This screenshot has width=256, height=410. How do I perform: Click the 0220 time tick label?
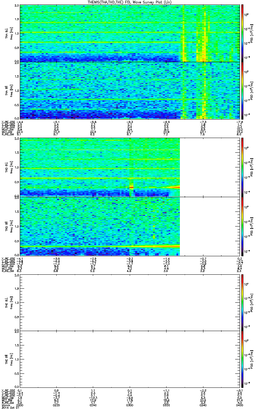(x=57, y=405)
